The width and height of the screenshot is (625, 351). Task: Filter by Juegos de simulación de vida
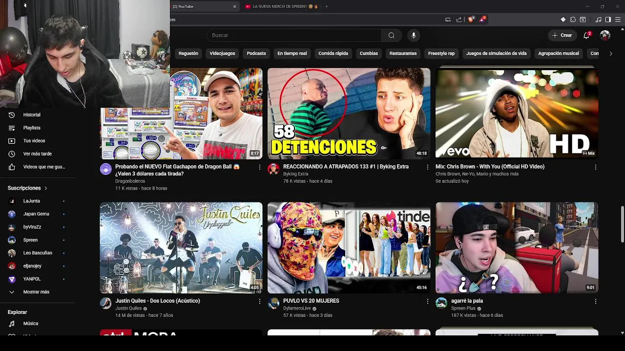tap(496, 54)
